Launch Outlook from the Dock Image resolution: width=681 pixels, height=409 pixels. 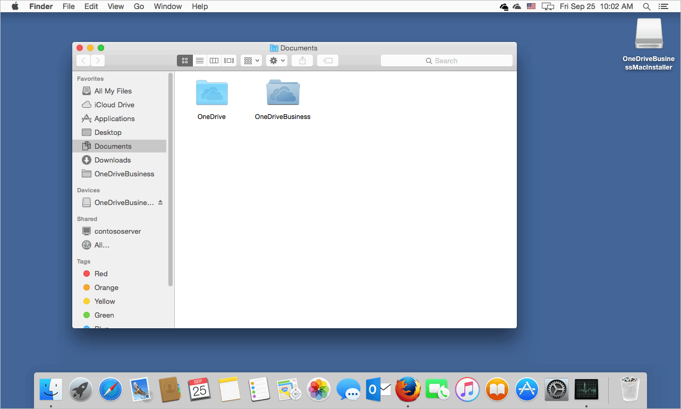[x=378, y=390]
